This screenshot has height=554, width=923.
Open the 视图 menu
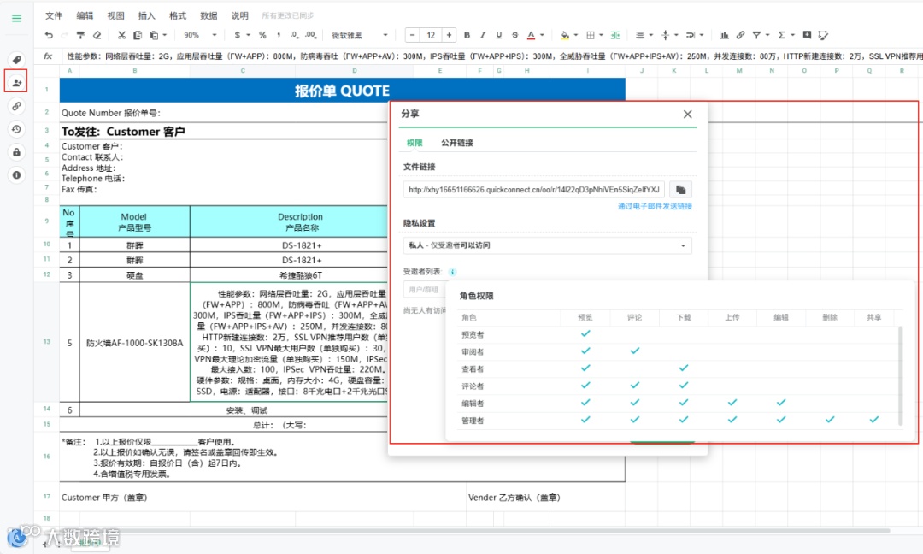coord(115,15)
